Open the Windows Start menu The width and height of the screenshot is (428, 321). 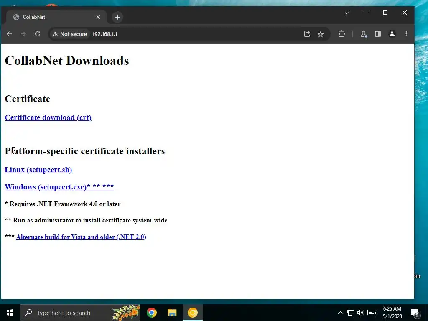point(10,313)
